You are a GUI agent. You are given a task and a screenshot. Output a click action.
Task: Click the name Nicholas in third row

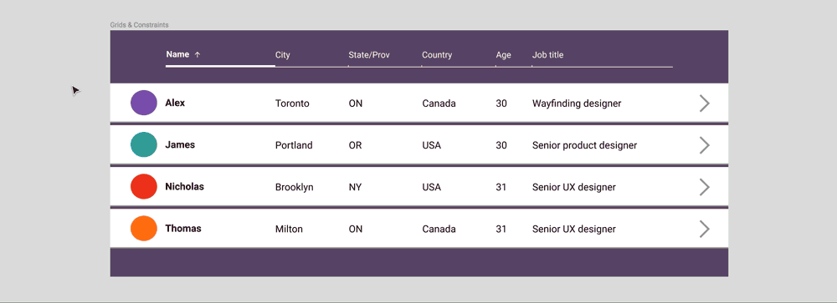click(x=184, y=187)
